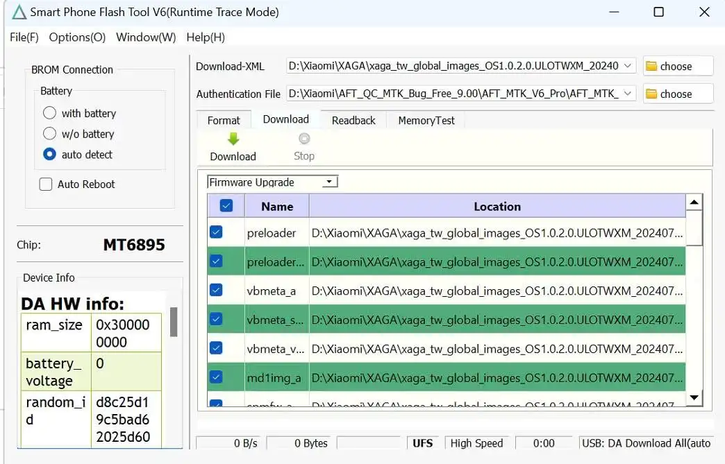Open the Help(H) menu
The width and height of the screenshot is (725, 464).
coord(206,37)
